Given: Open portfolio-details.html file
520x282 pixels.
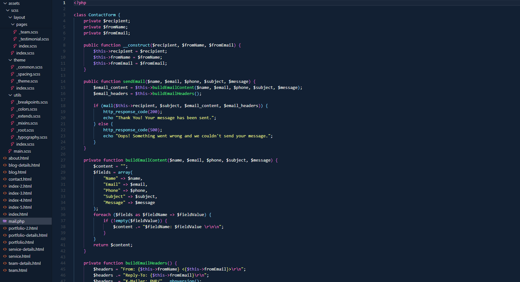Looking at the screenshot, I should (28, 235).
